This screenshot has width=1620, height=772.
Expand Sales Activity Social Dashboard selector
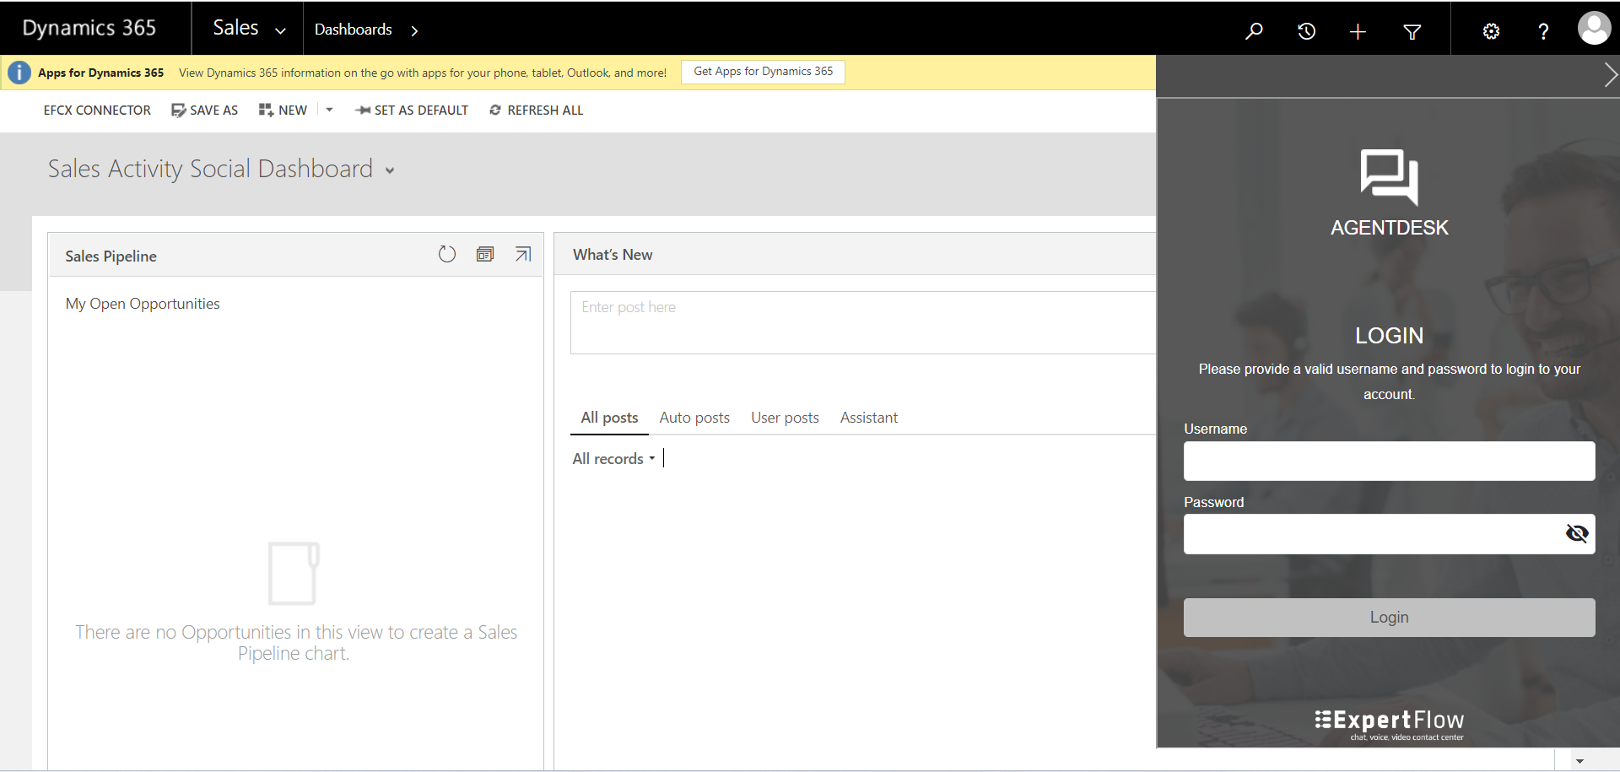[390, 170]
